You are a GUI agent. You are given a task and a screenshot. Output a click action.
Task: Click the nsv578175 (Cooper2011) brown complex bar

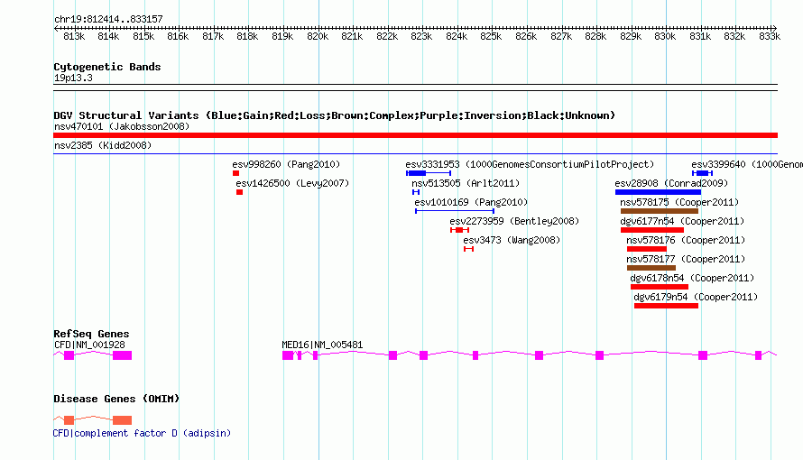(660, 211)
